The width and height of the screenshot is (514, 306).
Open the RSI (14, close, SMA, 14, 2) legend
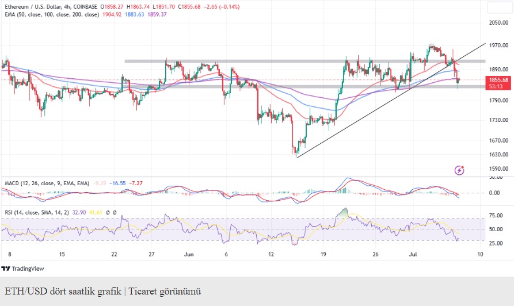pos(37,212)
